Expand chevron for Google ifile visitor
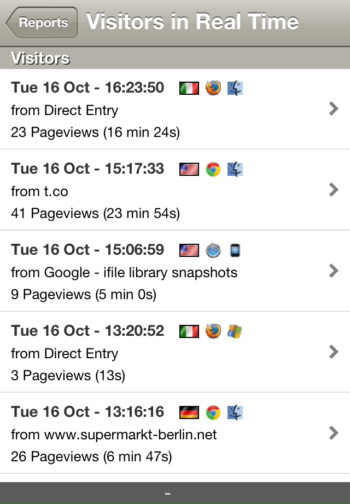 coord(333,271)
